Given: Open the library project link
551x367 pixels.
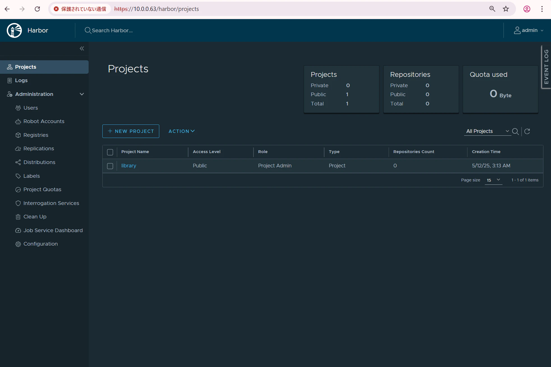Looking at the screenshot, I should (129, 166).
